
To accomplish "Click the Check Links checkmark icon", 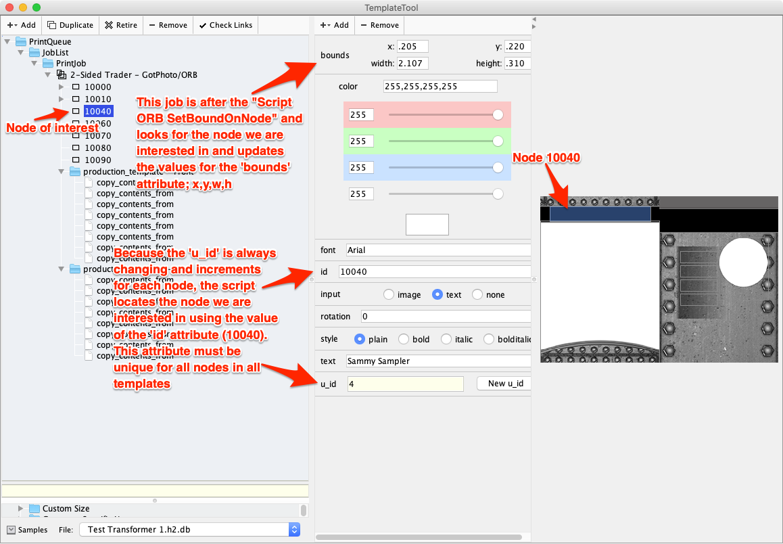I will tap(202, 25).
